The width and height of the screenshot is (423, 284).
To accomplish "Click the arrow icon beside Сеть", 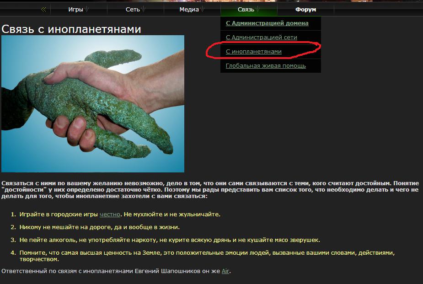I will point(143,10).
